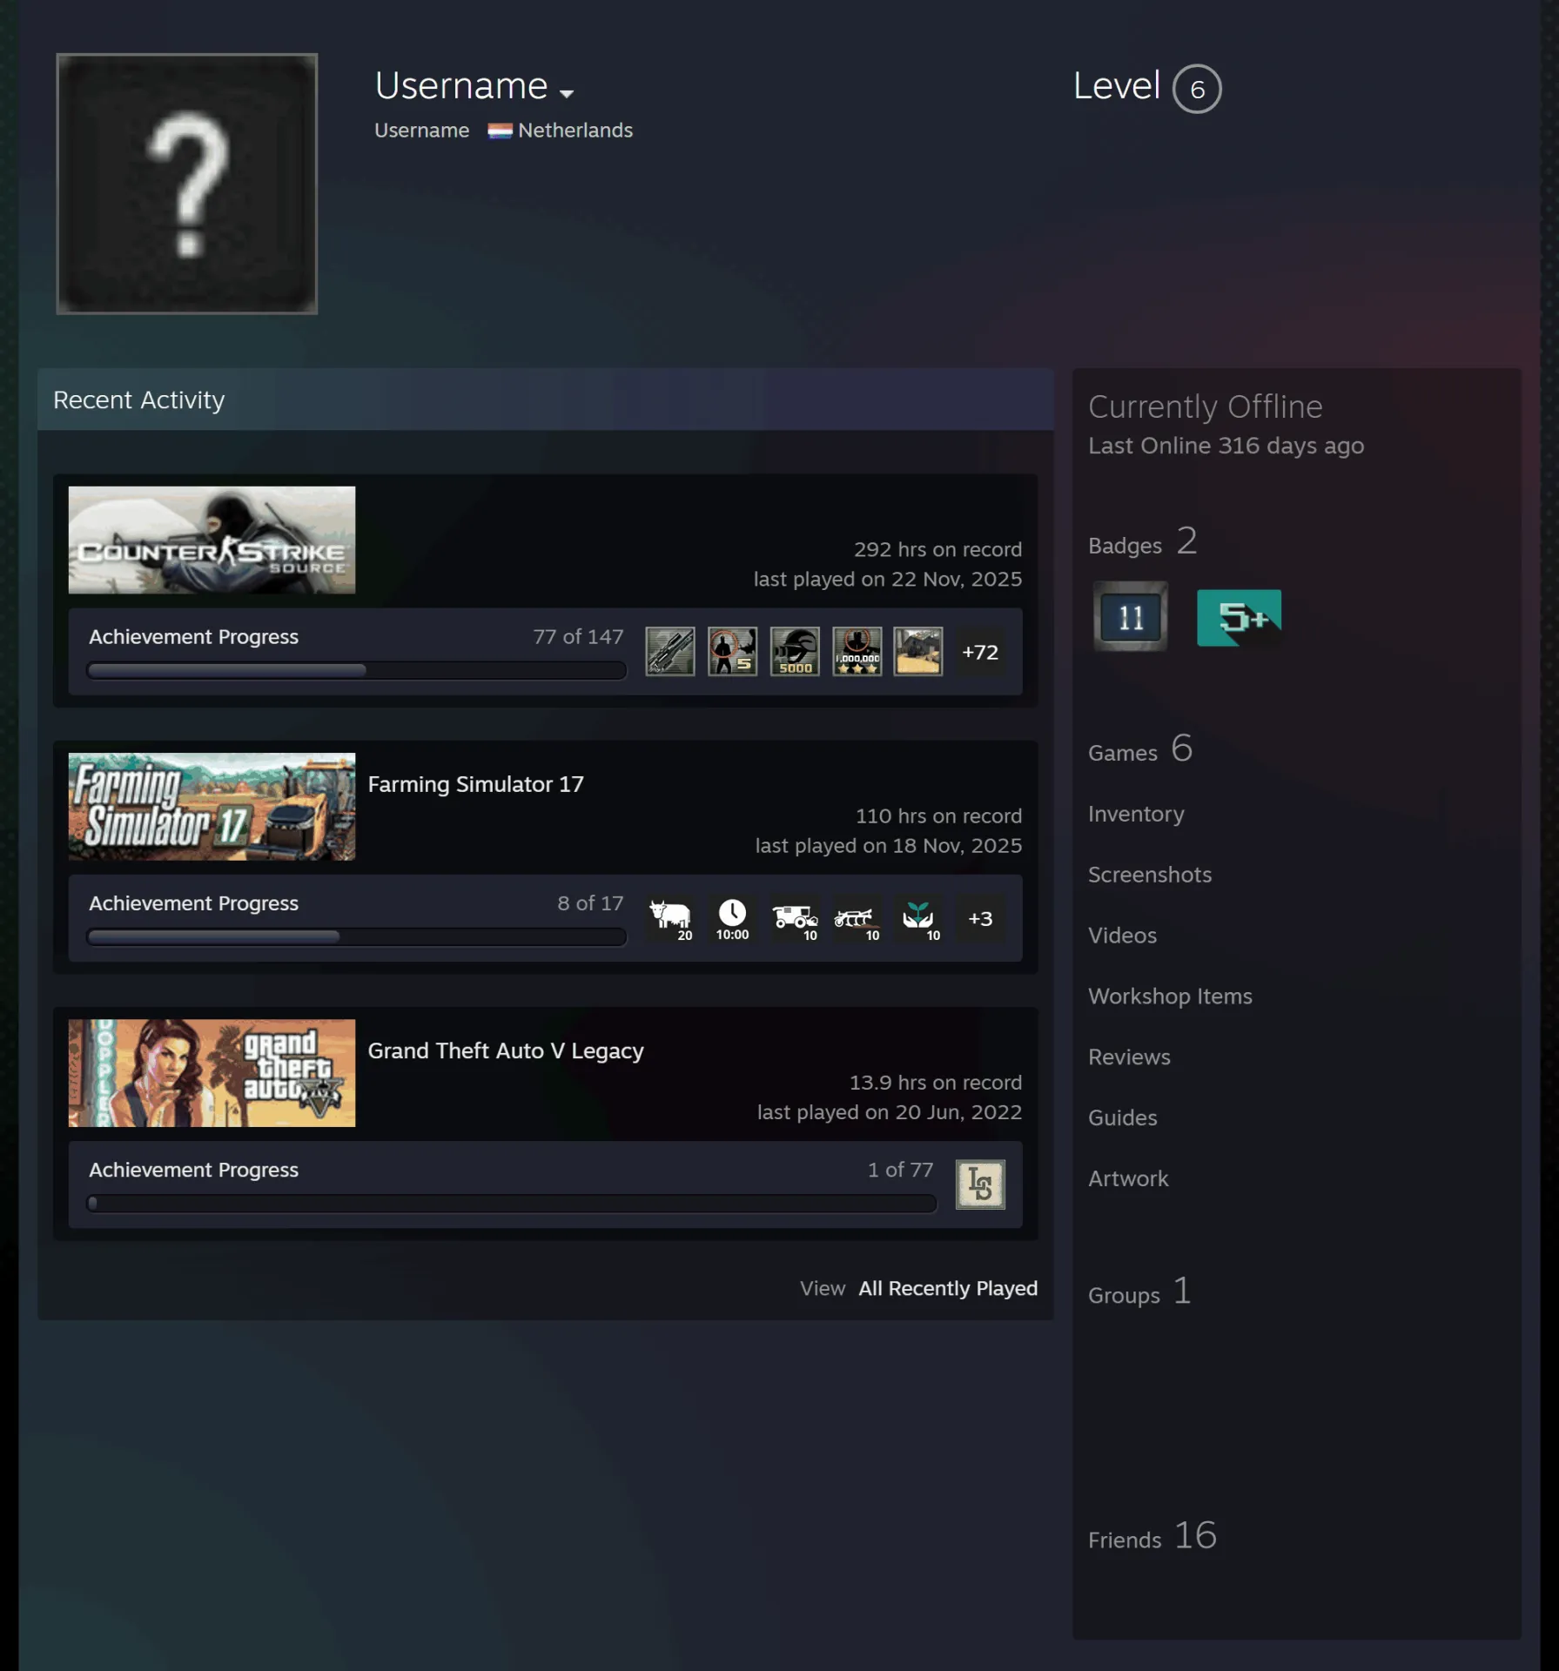This screenshot has height=1671, width=1559.
Task: Open the Years of Service 11 badge
Action: (1130, 617)
